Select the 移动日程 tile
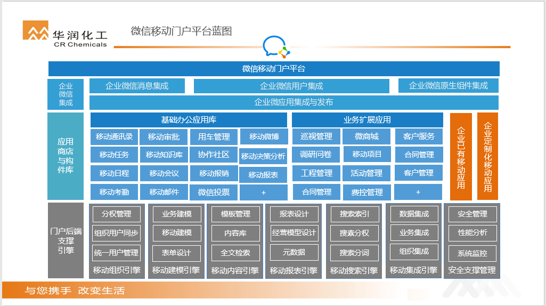The width and height of the screenshot is (546, 306). coord(114,173)
